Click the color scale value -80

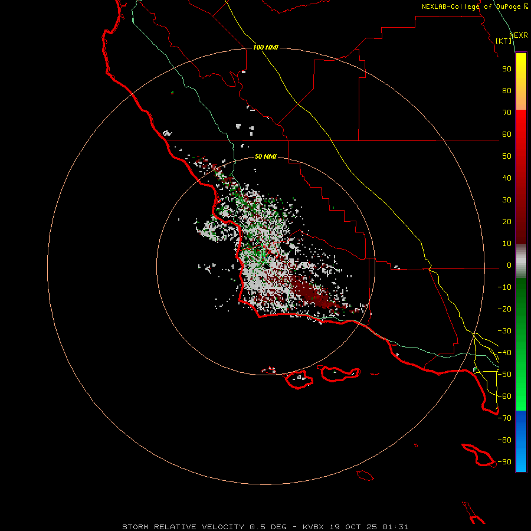pos(504,440)
